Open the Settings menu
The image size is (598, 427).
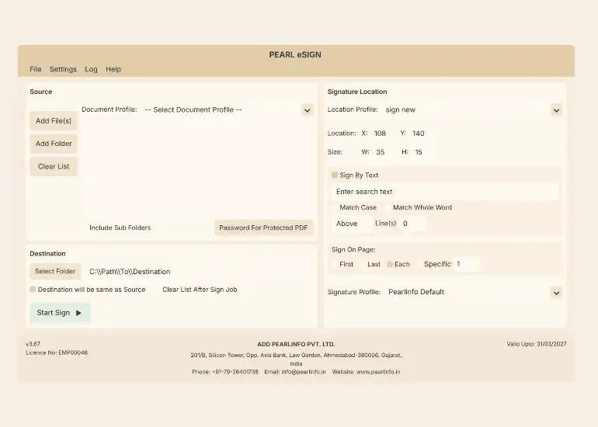(x=63, y=69)
